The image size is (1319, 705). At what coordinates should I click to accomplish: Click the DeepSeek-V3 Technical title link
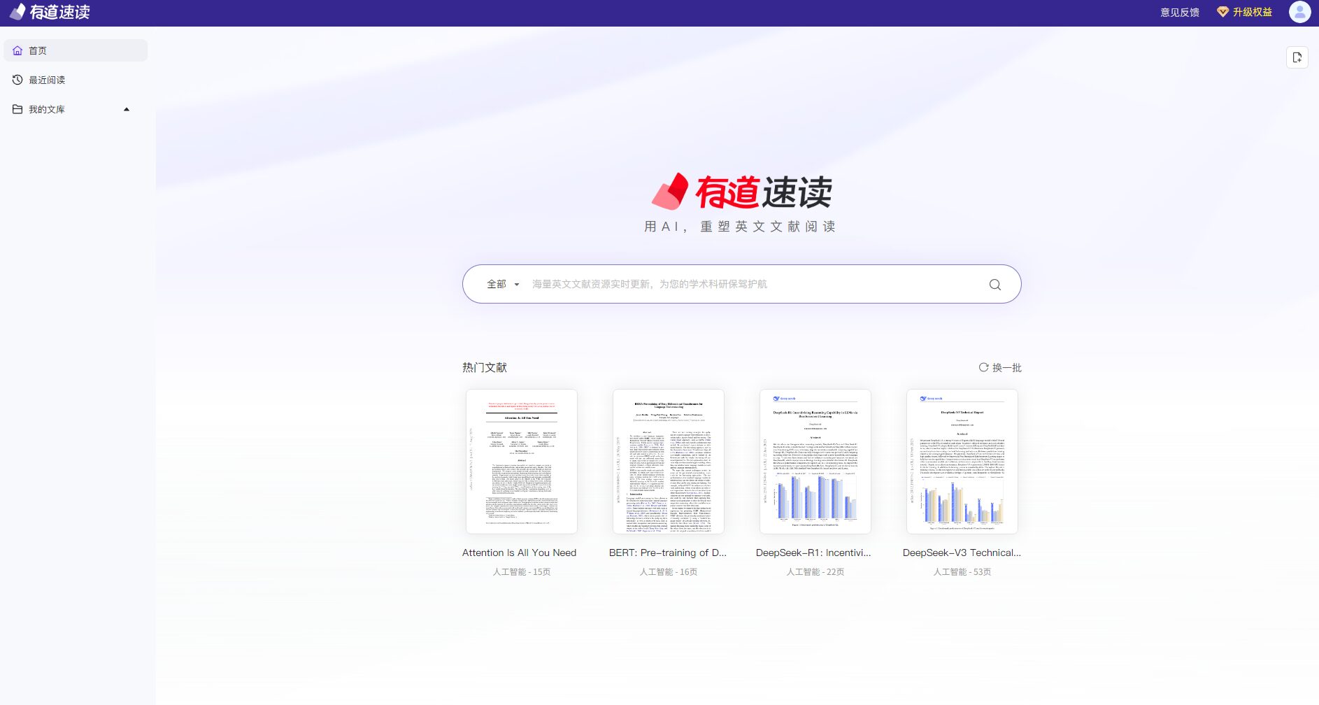tap(962, 553)
